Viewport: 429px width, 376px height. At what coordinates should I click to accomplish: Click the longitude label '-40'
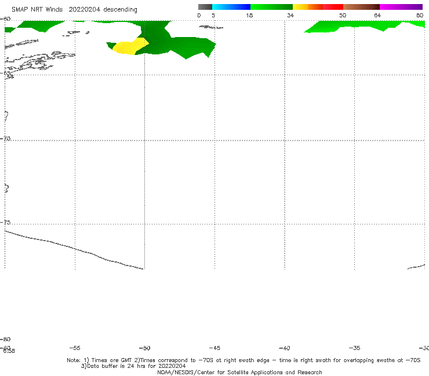pyautogui.click(x=284, y=348)
